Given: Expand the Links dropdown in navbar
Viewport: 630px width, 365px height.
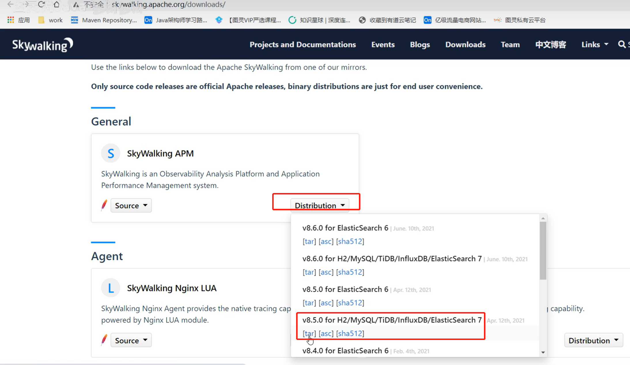Looking at the screenshot, I should [595, 45].
